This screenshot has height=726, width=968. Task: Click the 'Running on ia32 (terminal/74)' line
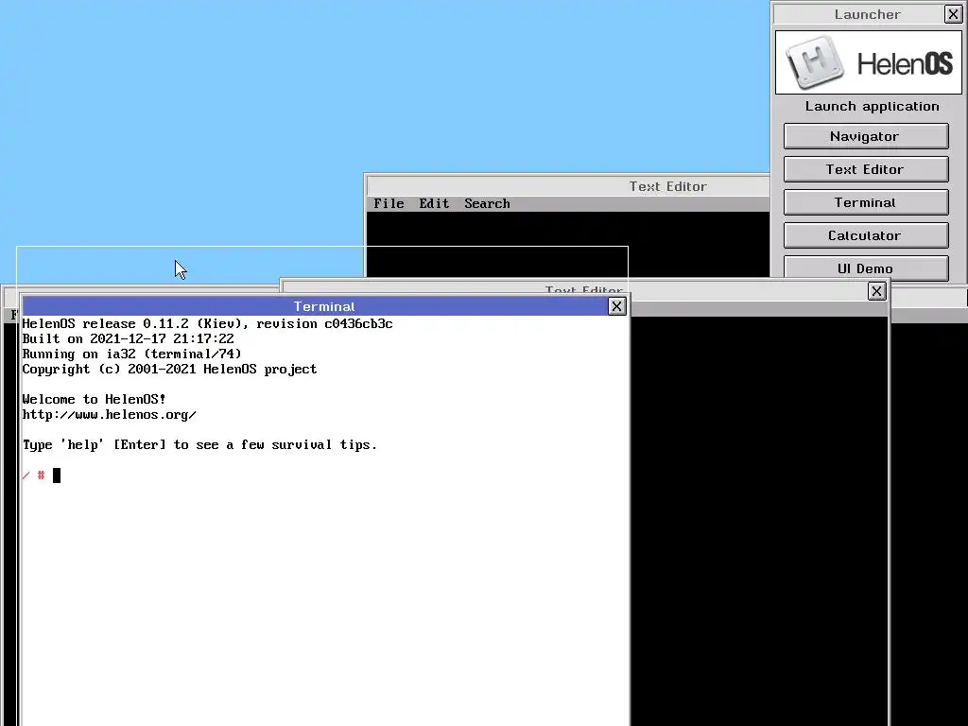(x=132, y=354)
